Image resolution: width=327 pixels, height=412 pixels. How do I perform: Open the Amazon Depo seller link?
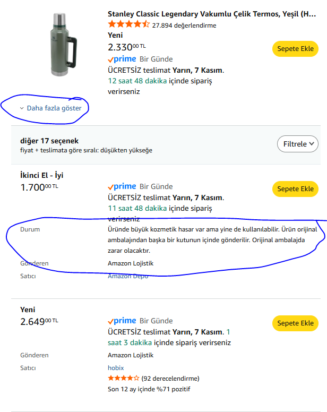point(128,276)
